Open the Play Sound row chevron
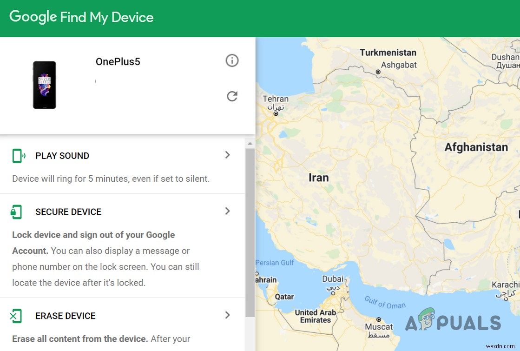The image size is (520, 351). (x=228, y=155)
